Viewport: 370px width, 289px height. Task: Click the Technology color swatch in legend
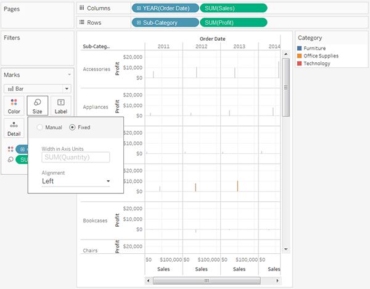(x=300, y=64)
